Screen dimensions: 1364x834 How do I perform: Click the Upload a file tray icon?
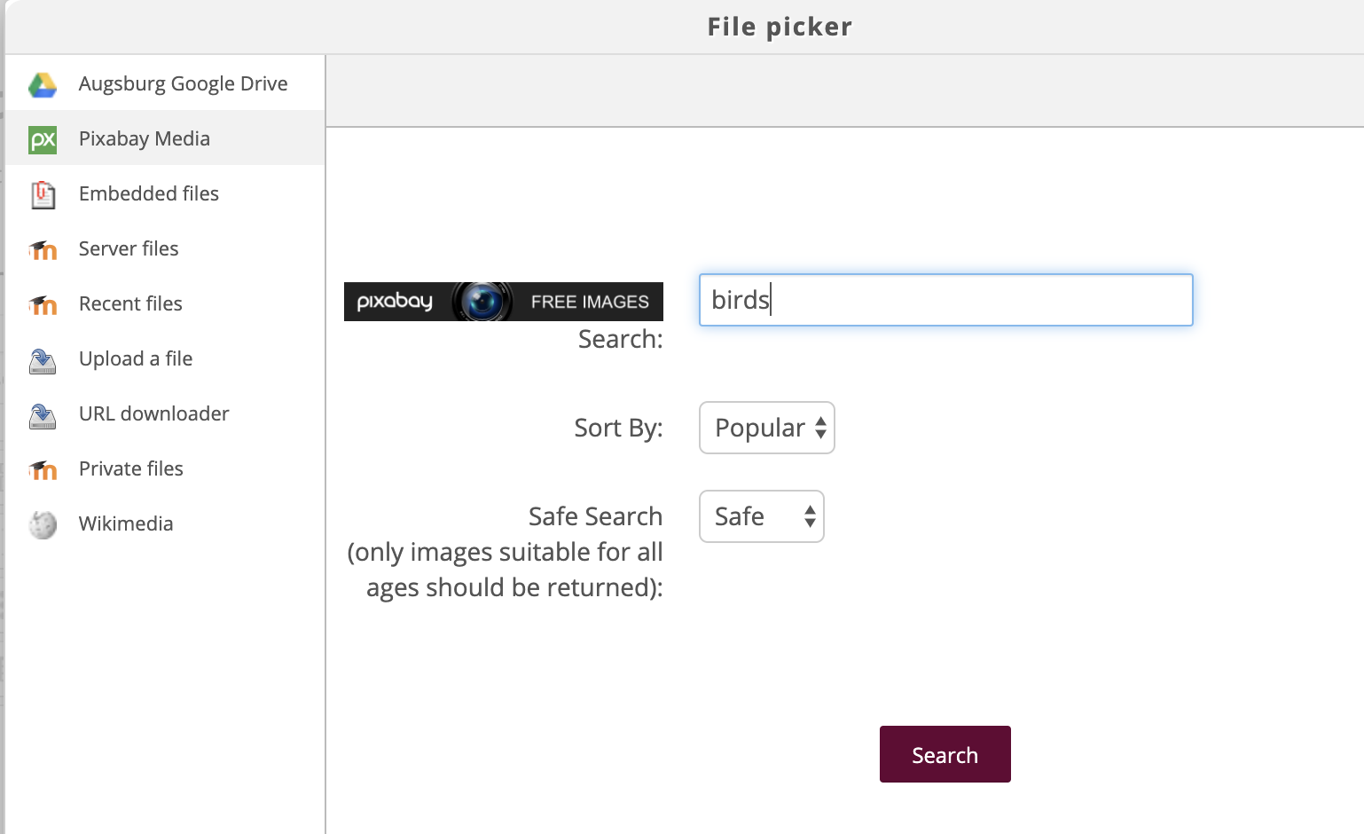(42, 360)
